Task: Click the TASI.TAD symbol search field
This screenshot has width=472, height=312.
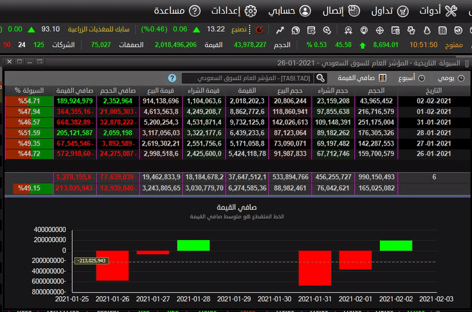Action: point(248,78)
